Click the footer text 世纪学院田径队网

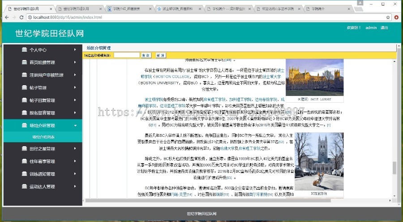point(201,213)
